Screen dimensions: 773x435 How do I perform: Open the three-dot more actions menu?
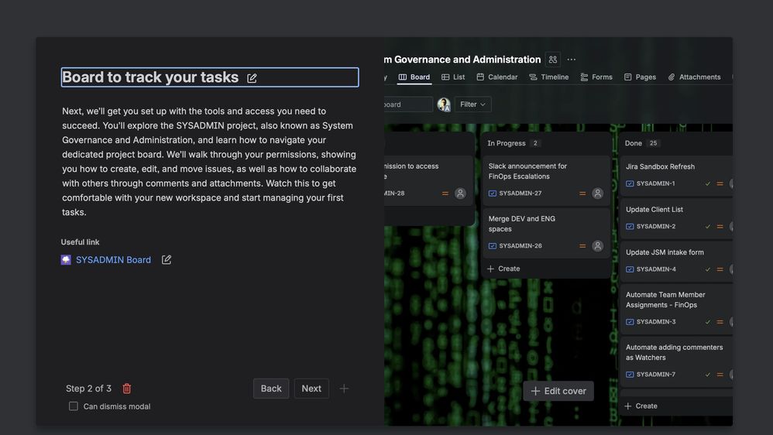tap(572, 60)
